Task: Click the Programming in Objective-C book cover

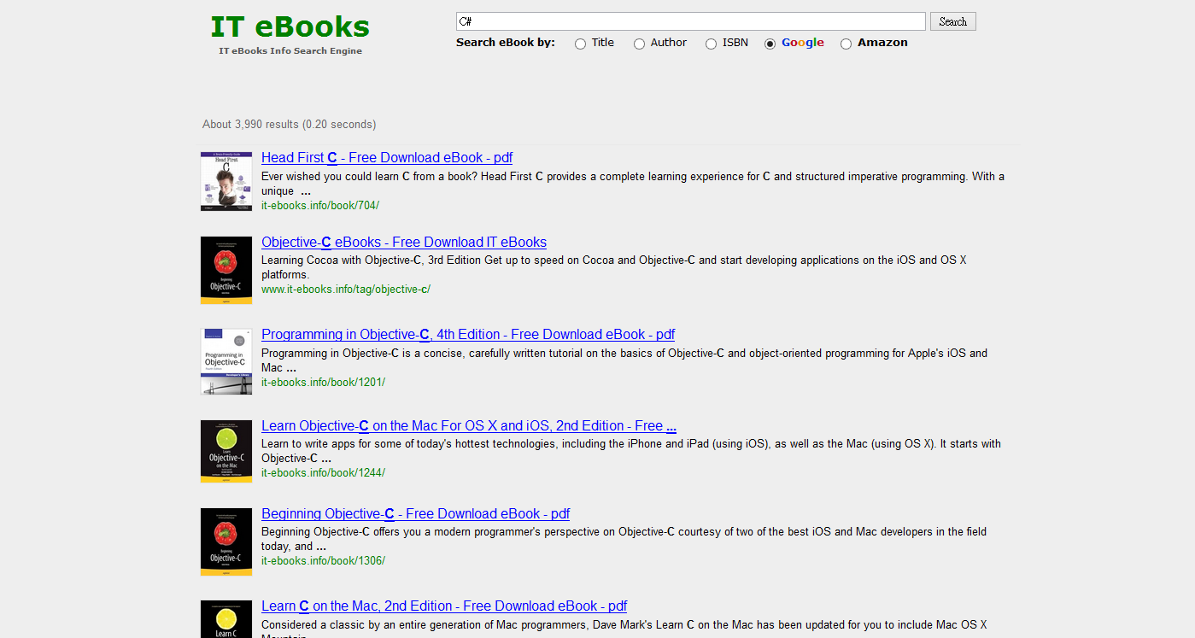Action: pyautogui.click(x=226, y=361)
